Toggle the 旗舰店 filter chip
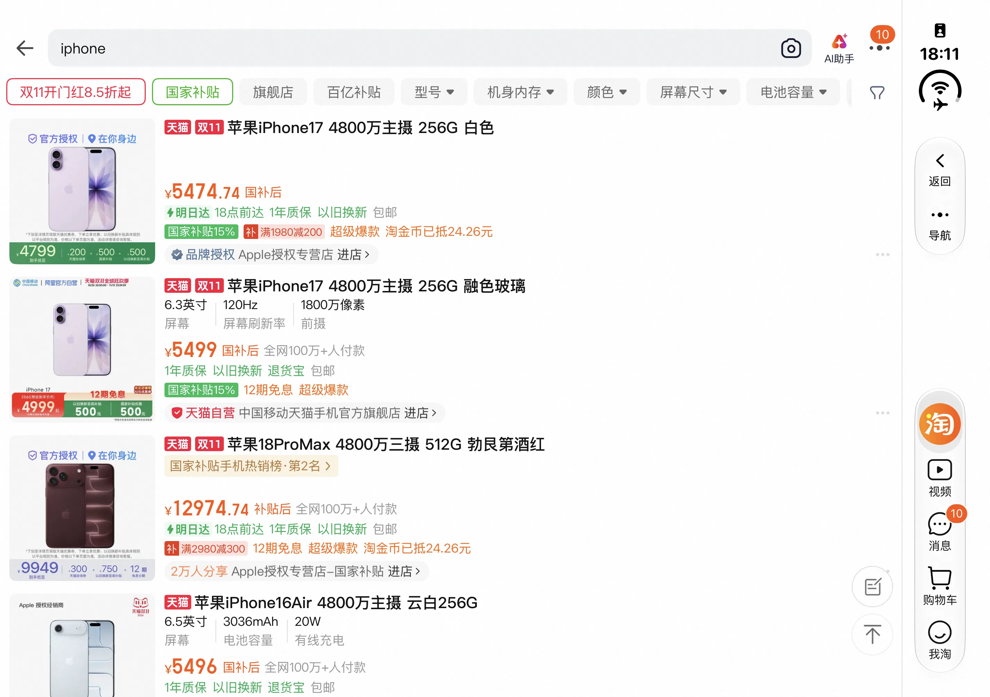This screenshot has width=990, height=697. pyautogui.click(x=273, y=92)
